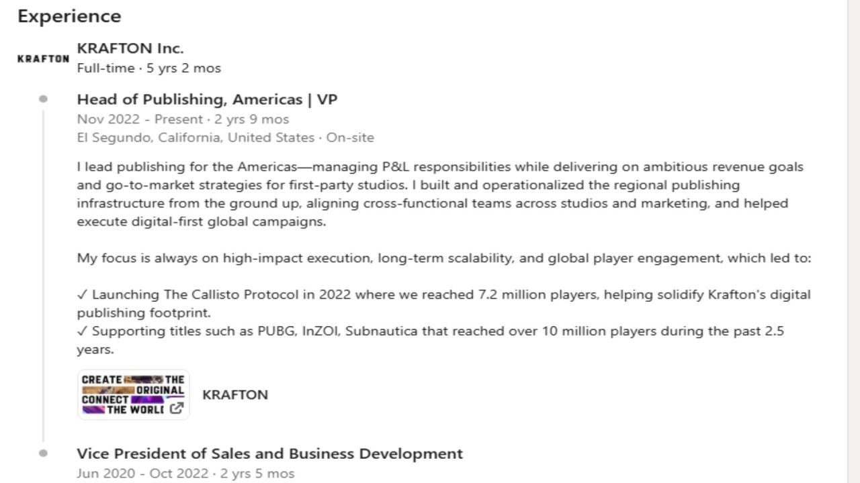Click the timeline bullet beside the Vice President role

coord(44,453)
